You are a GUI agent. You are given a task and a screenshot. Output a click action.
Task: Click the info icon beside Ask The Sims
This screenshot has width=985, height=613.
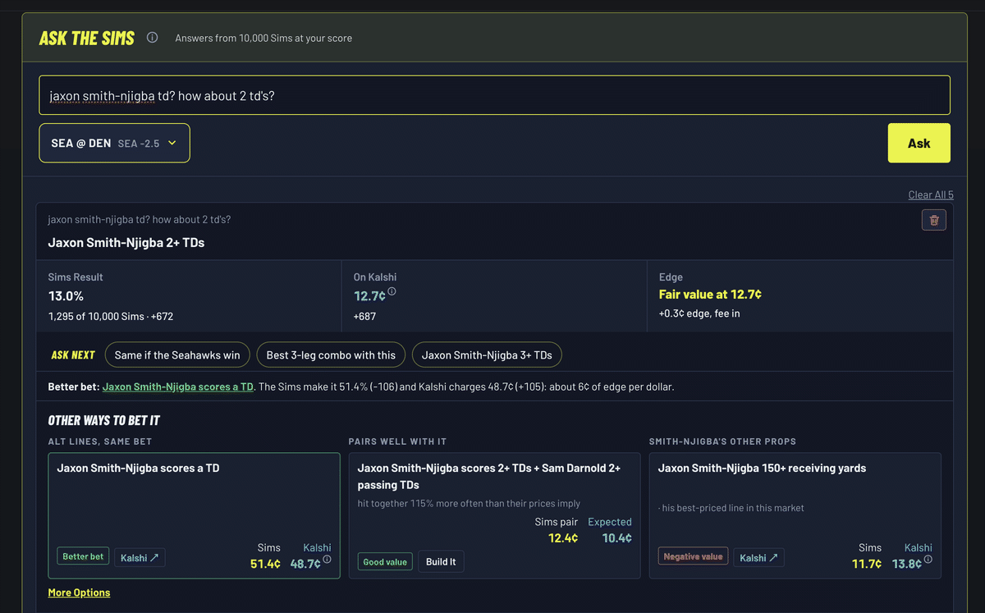(x=152, y=37)
